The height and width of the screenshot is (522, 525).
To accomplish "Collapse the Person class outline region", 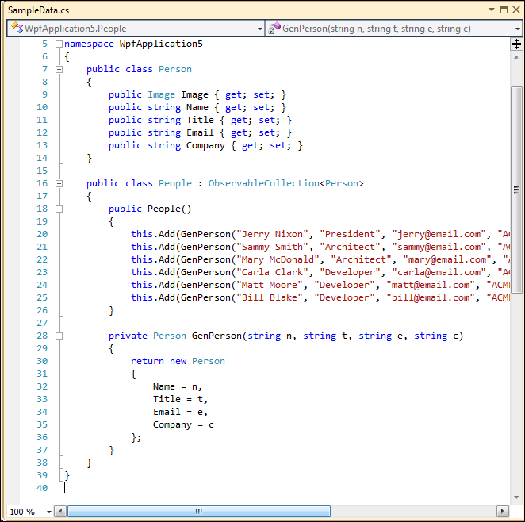I will coord(59,69).
